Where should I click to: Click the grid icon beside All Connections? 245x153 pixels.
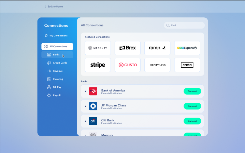click(x=46, y=47)
